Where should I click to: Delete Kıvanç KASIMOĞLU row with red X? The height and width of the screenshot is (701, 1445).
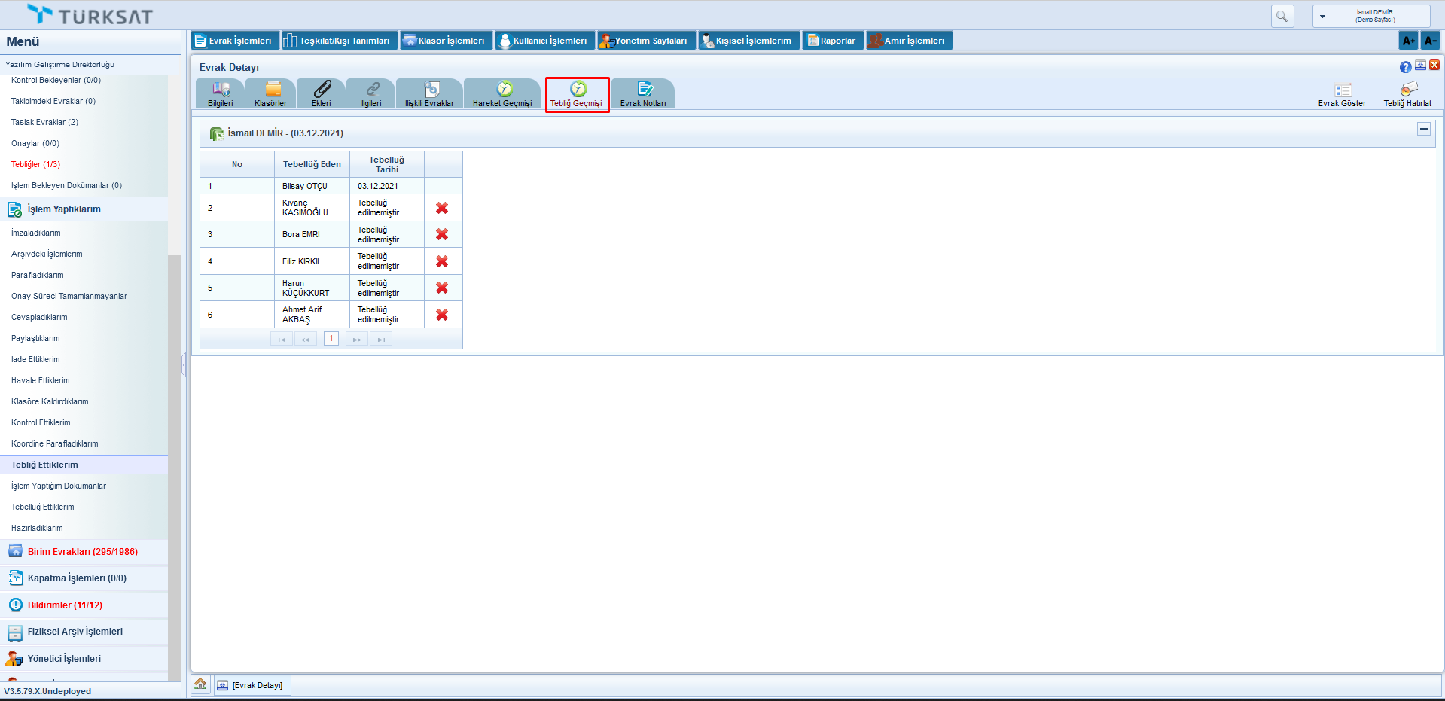[442, 208]
